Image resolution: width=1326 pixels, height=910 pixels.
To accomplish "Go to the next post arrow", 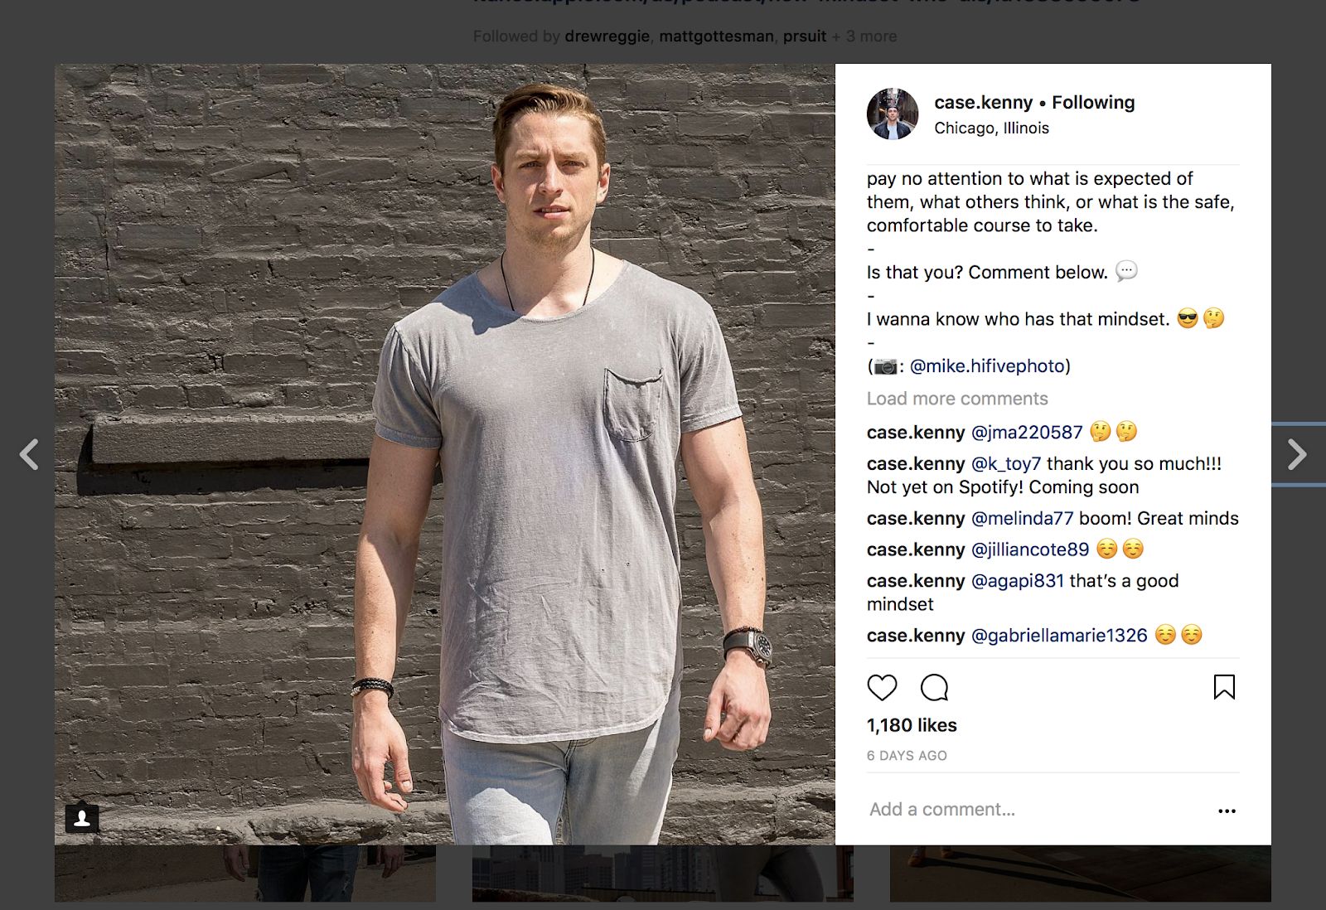I will pos(1296,454).
